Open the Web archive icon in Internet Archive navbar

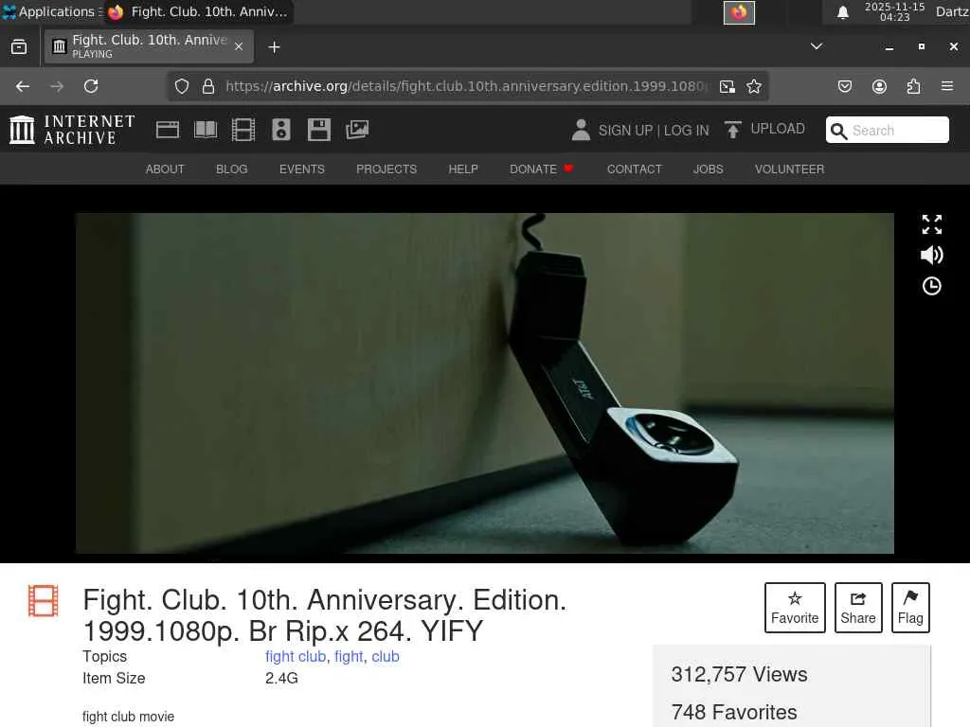[x=168, y=130]
